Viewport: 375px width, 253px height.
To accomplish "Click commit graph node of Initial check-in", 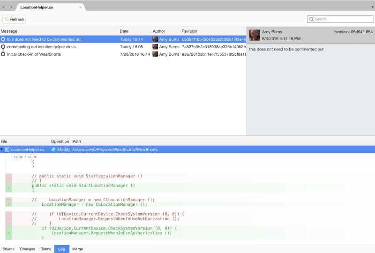I will click(x=3, y=54).
